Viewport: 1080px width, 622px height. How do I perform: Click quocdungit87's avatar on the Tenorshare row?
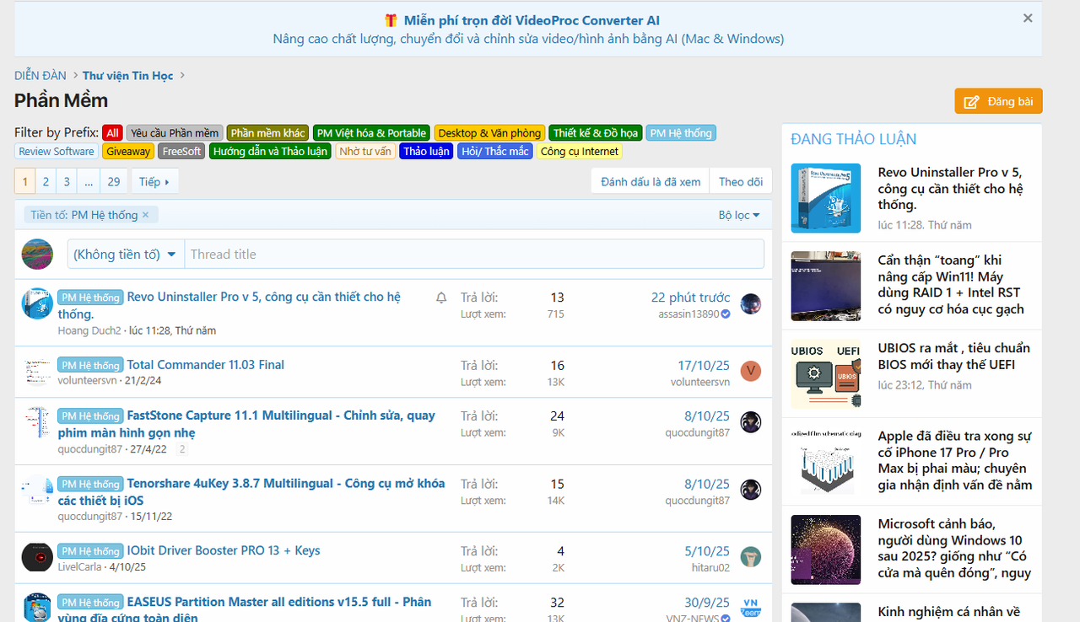751,490
